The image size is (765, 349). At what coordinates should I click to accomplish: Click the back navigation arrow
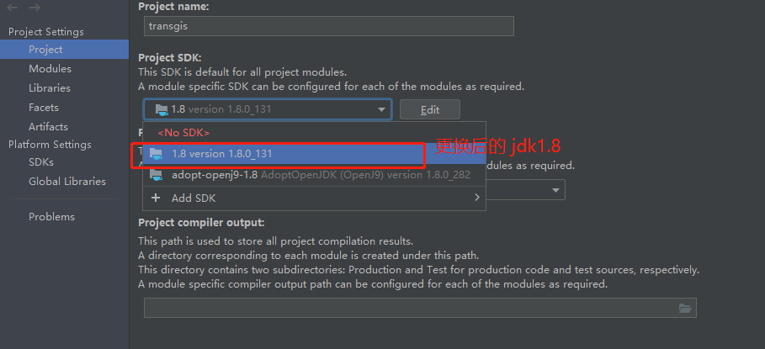click(x=13, y=8)
